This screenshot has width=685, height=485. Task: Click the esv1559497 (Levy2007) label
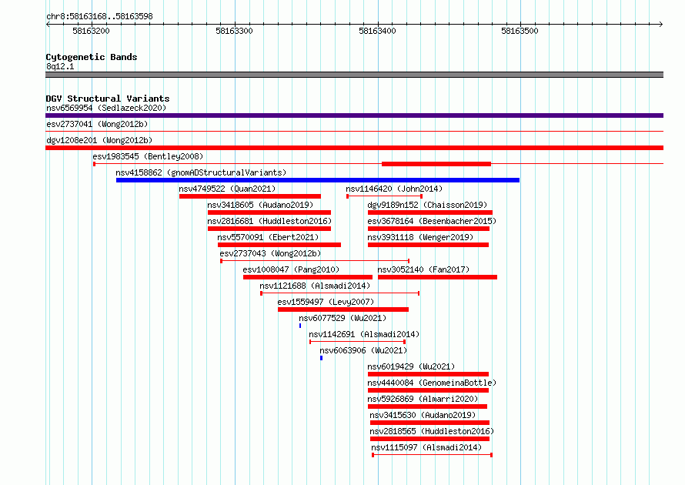(326, 302)
